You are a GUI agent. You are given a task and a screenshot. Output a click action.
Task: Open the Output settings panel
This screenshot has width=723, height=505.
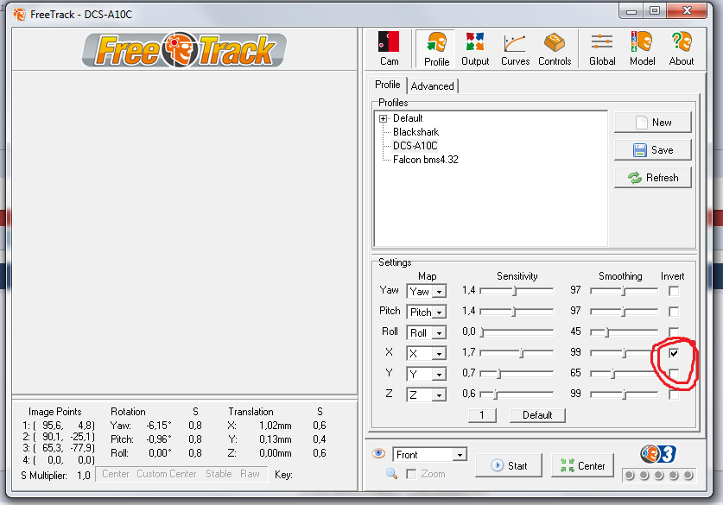475,48
